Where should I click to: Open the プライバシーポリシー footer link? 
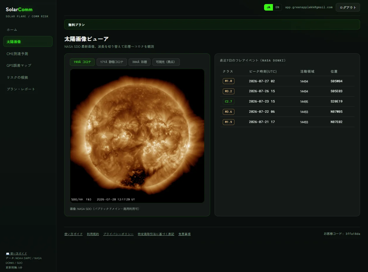pos(118,234)
